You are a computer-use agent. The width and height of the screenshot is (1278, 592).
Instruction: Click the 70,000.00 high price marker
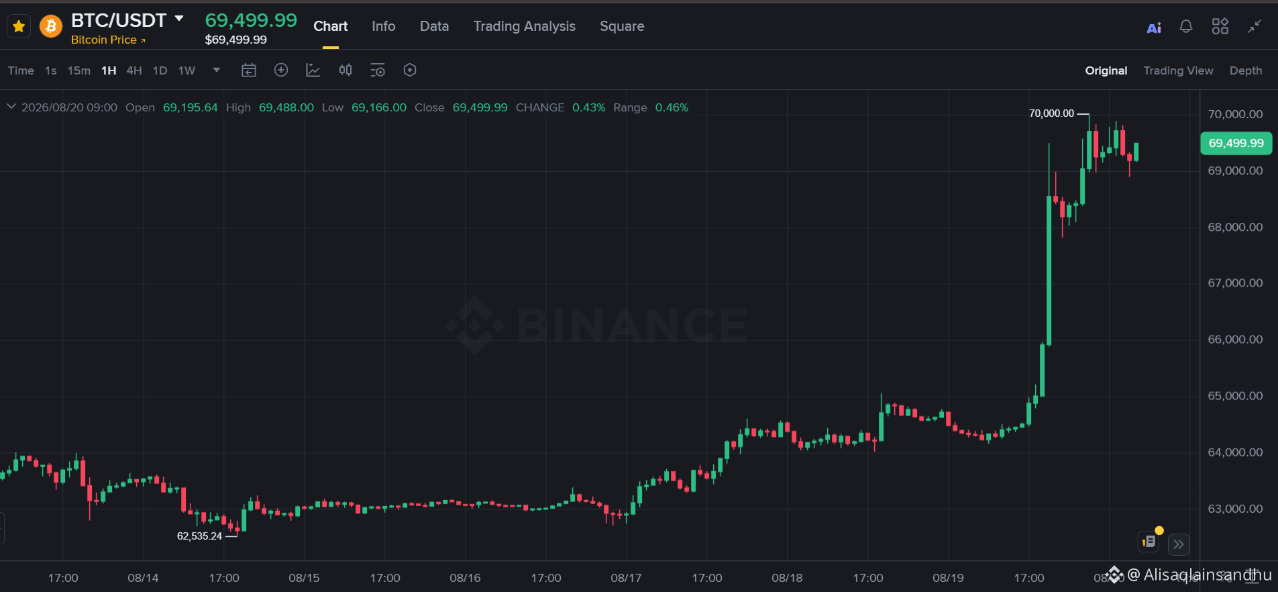(x=1051, y=113)
